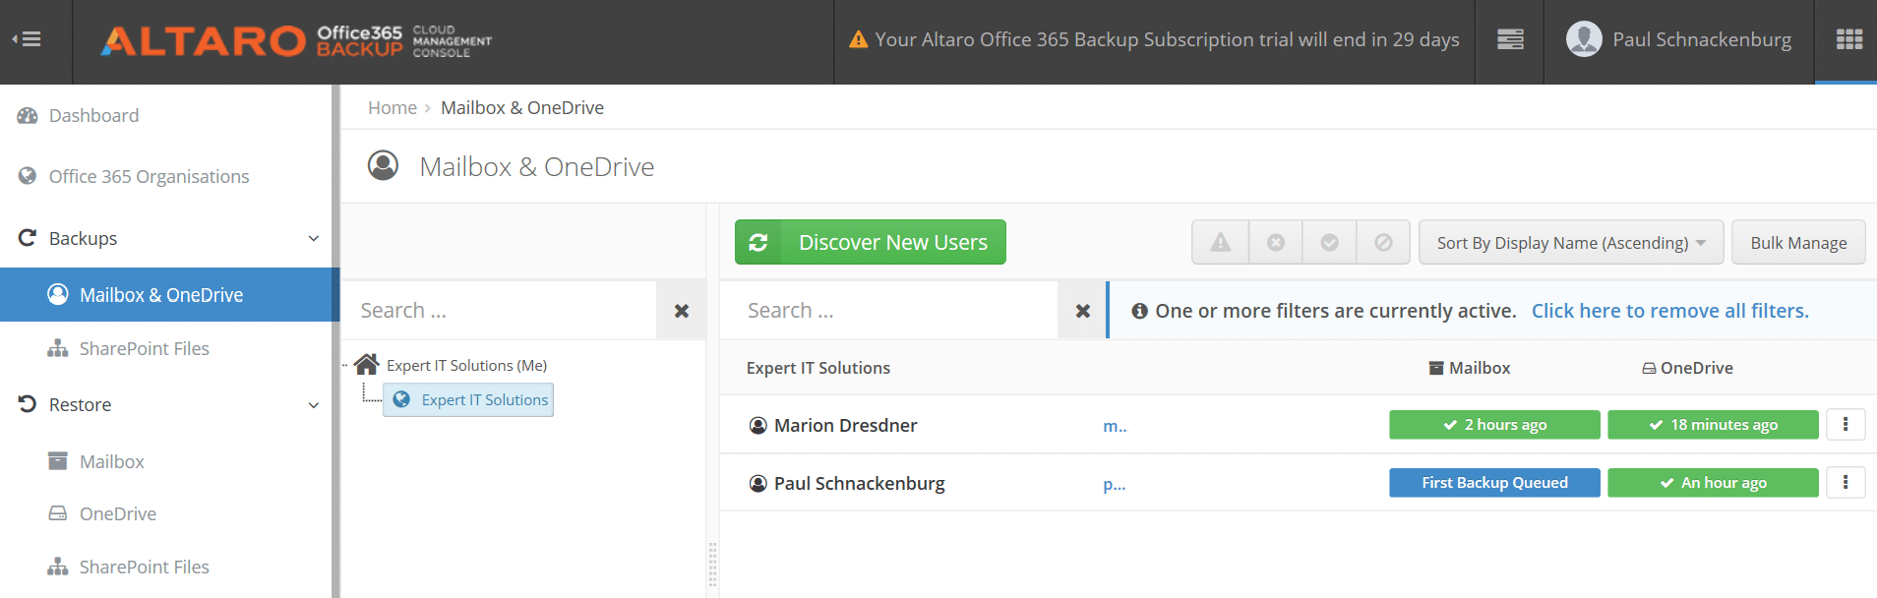
Task: Open the Sort By Display Name dropdown
Action: point(1571,243)
